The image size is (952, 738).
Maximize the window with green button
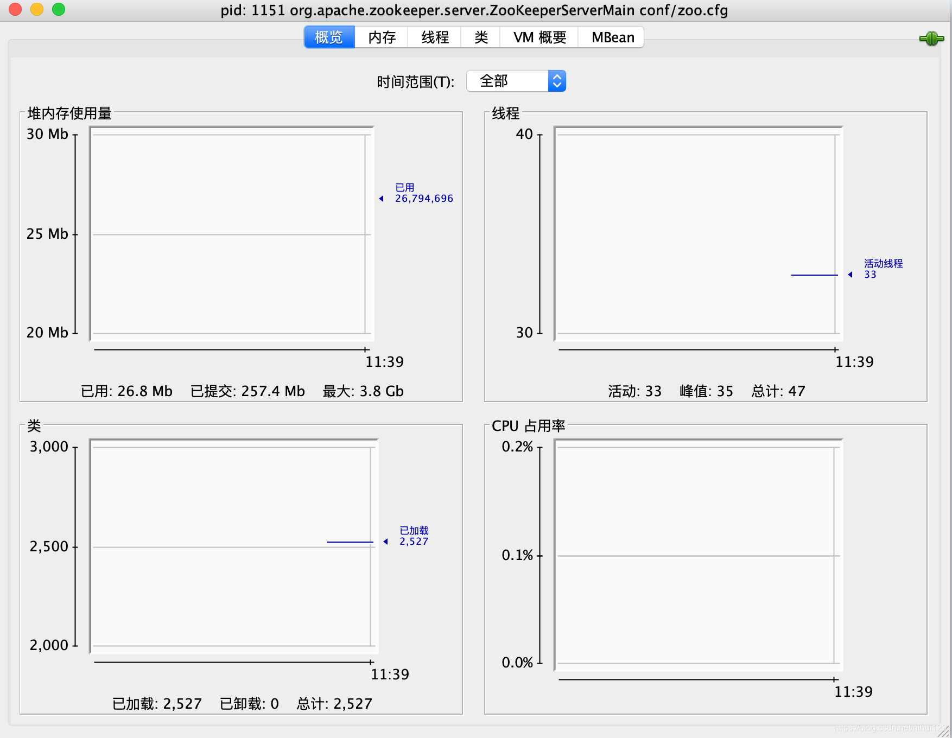pos(59,9)
